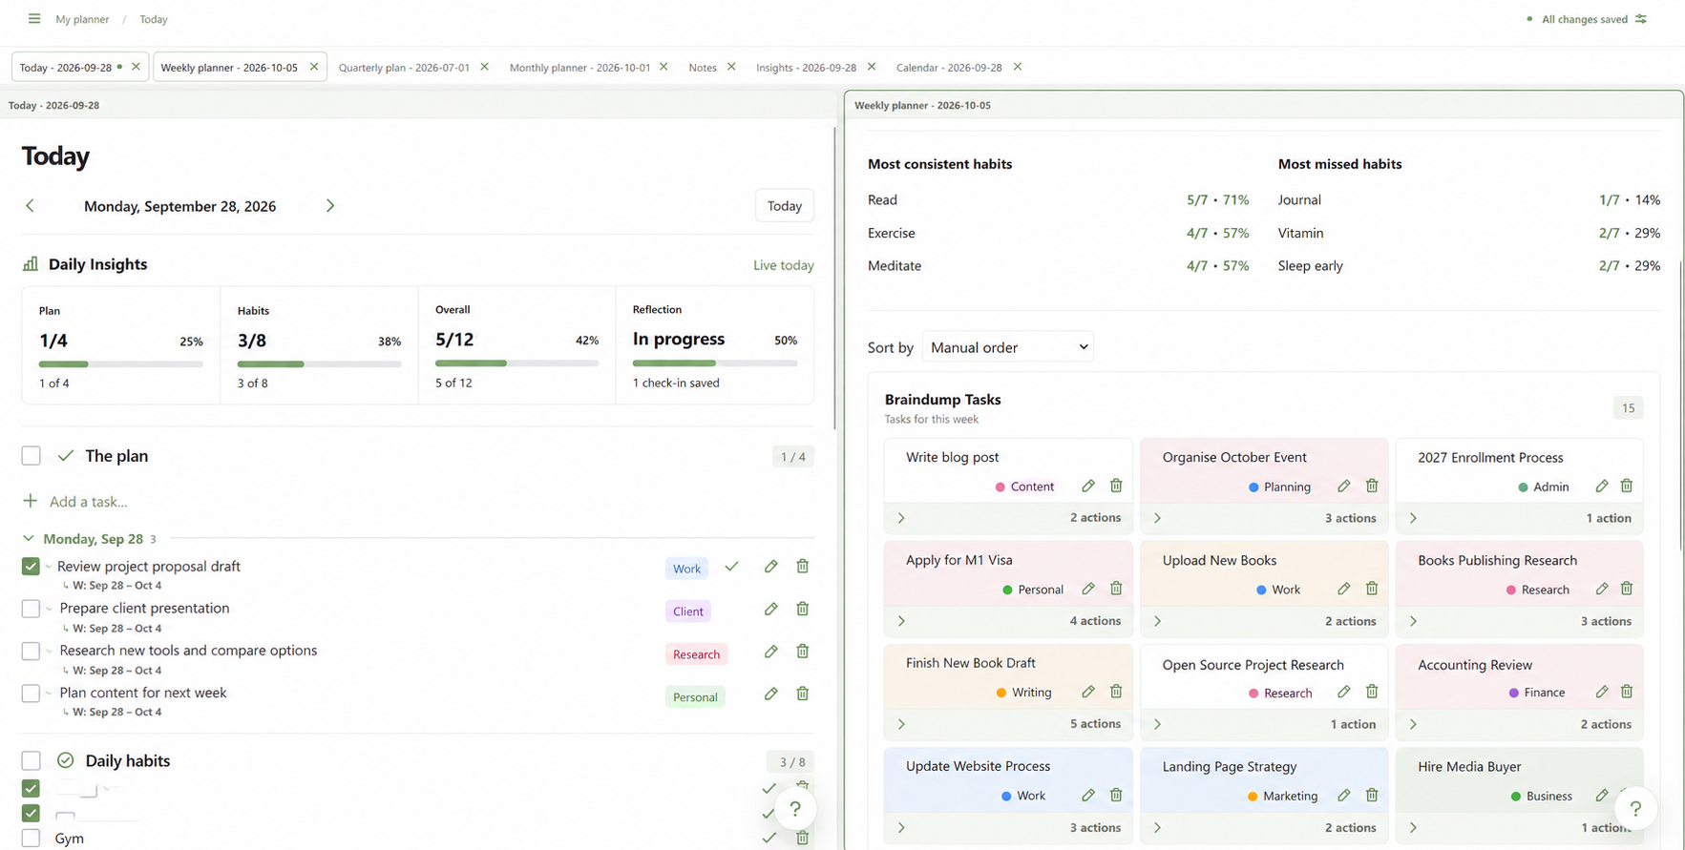
Task: Edit the Landing Page Strategy card
Action: click(x=1343, y=796)
